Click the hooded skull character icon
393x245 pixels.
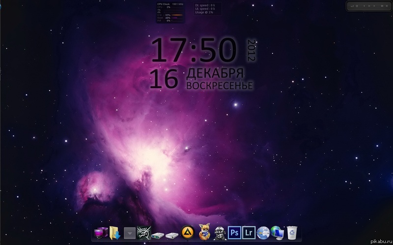pyautogui.click(x=220, y=233)
